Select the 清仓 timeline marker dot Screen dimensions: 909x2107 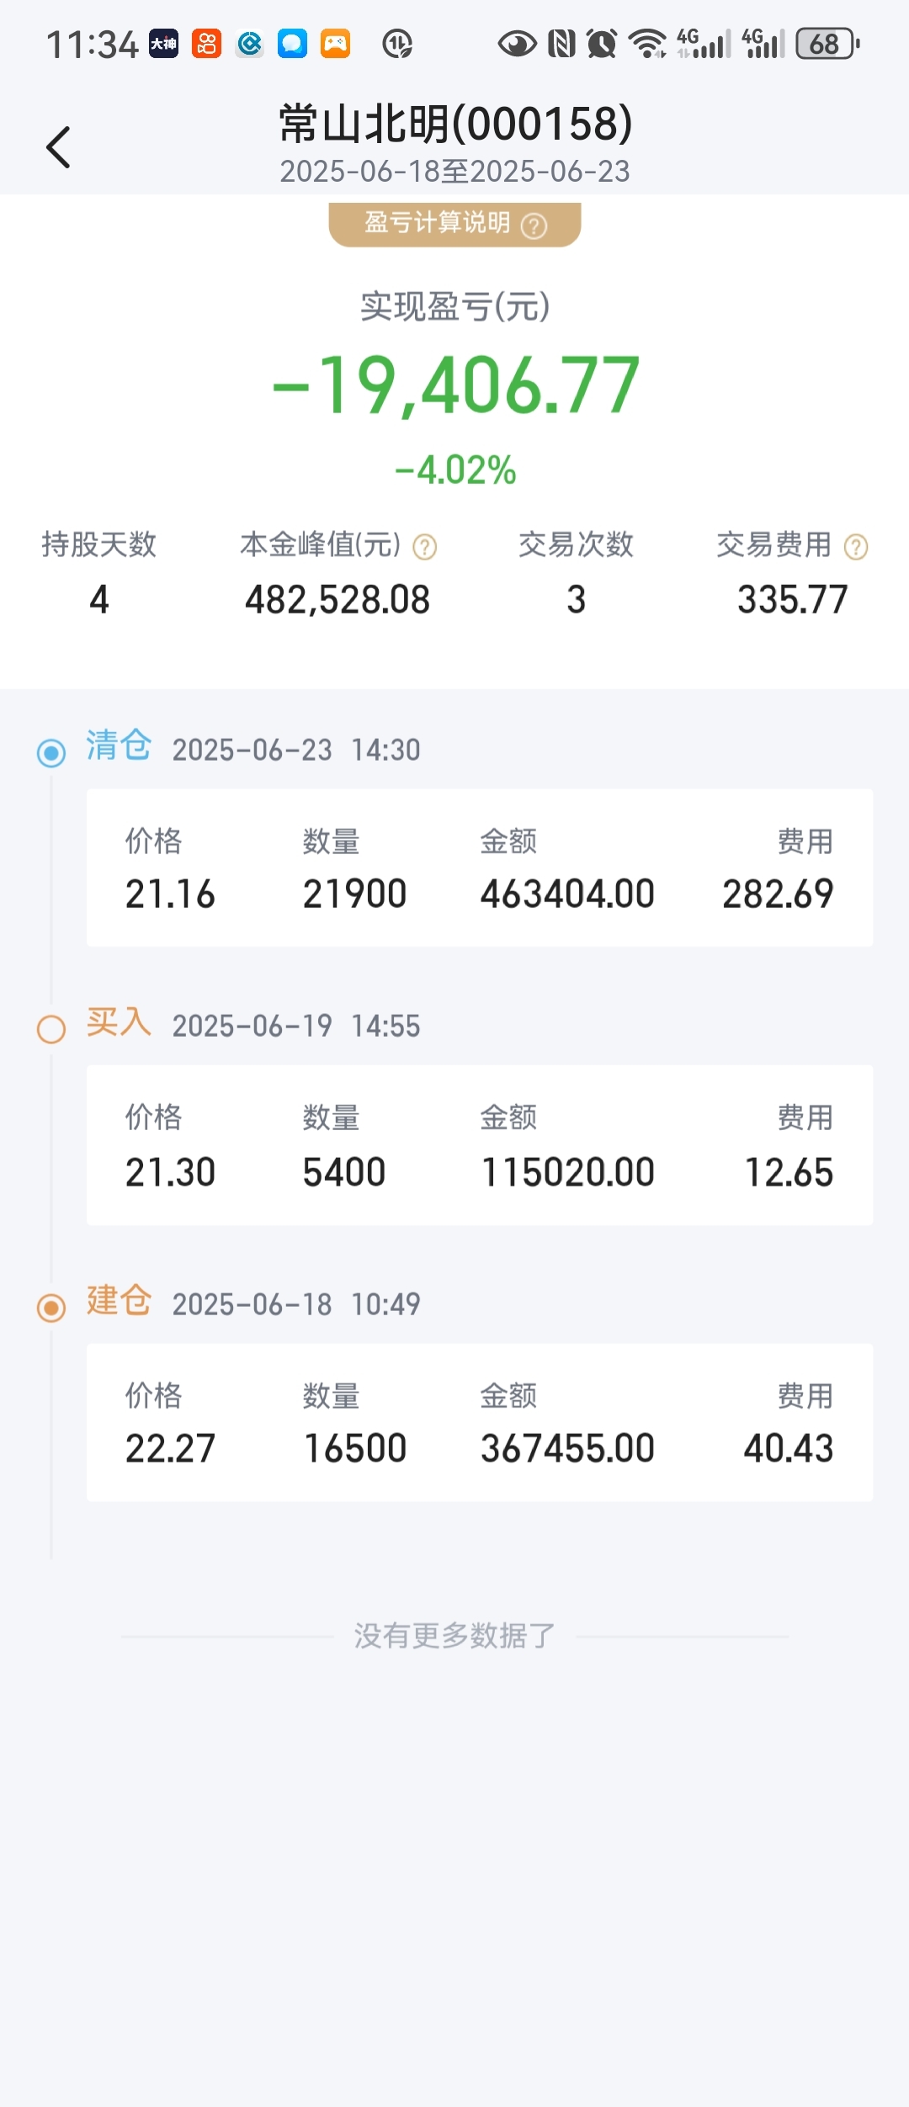pos(51,752)
